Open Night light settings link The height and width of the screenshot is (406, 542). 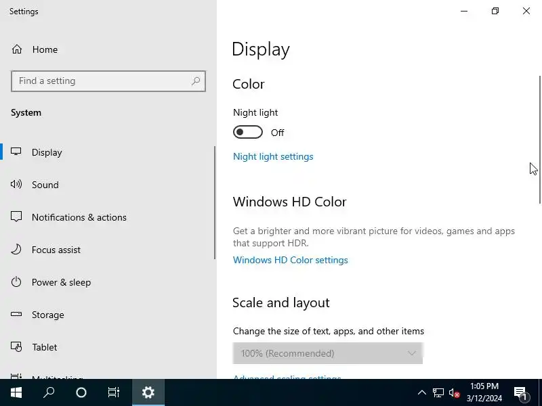(273, 156)
